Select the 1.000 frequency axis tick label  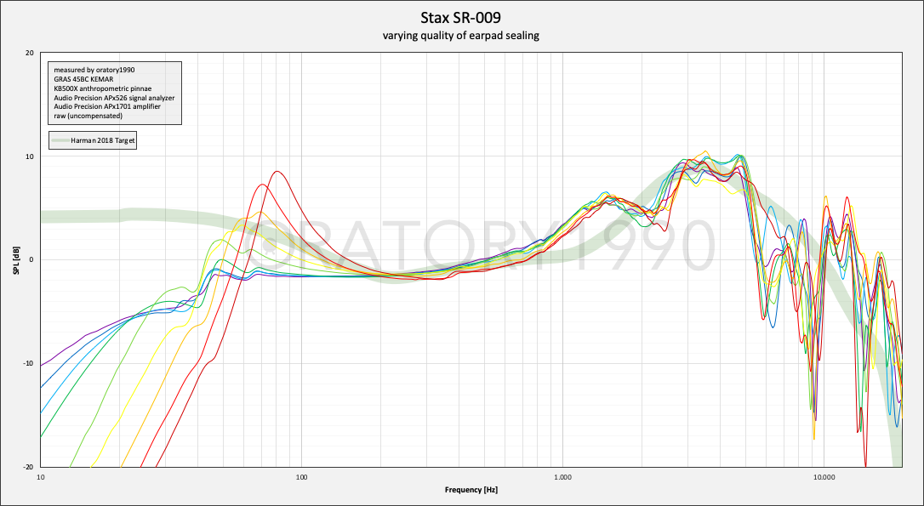pos(562,477)
